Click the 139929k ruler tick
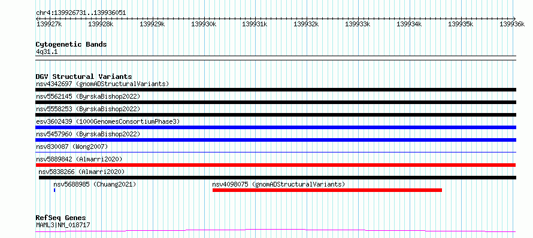This screenshot has height=238, width=533. click(152, 24)
